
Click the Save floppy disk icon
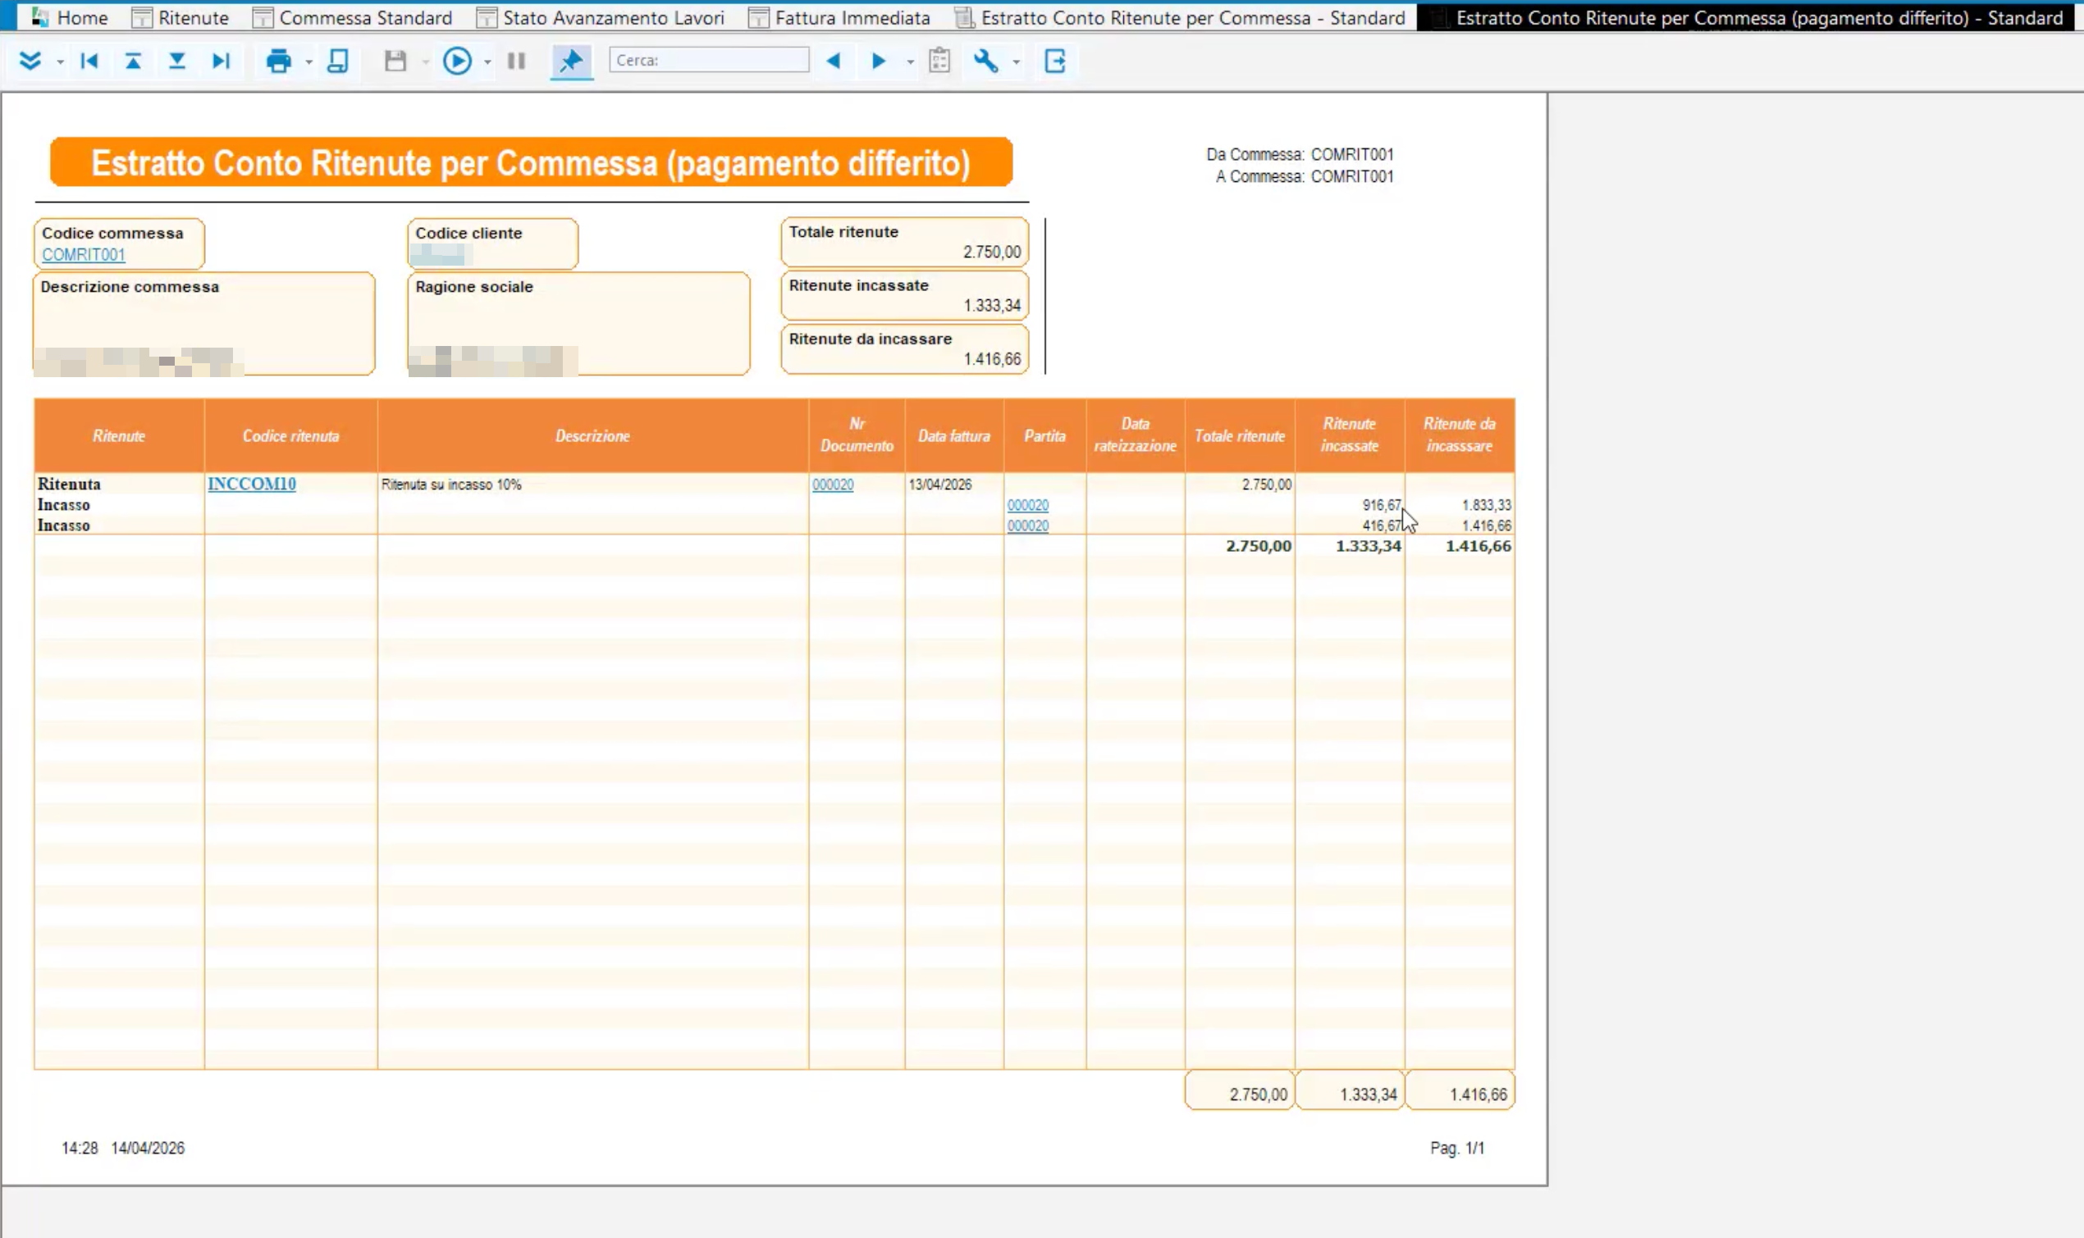tap(395, 61)
